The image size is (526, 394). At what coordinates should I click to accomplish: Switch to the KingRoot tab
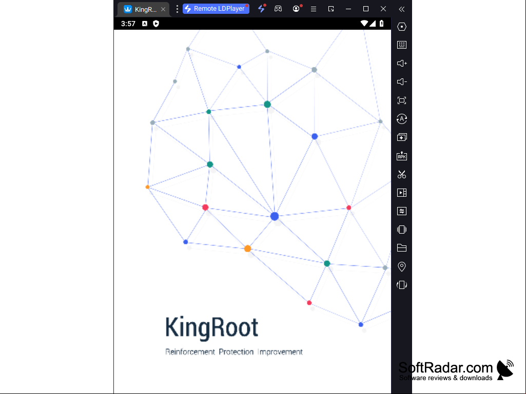(143, 9)
